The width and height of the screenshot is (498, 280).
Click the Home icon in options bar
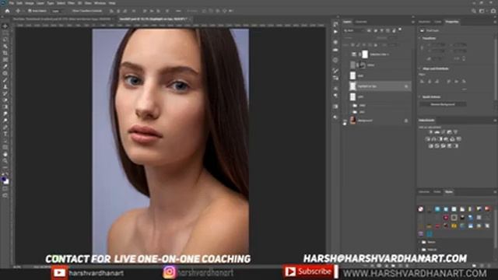7,11
